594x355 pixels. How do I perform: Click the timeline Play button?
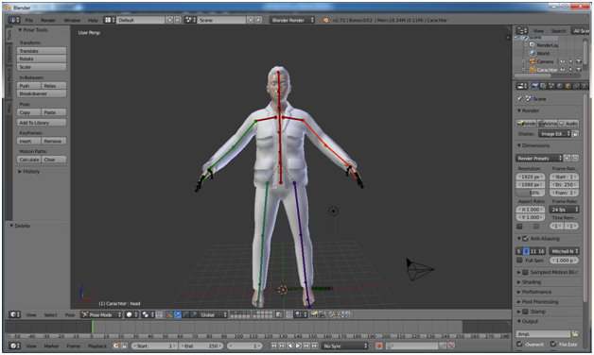pos(298,346)
